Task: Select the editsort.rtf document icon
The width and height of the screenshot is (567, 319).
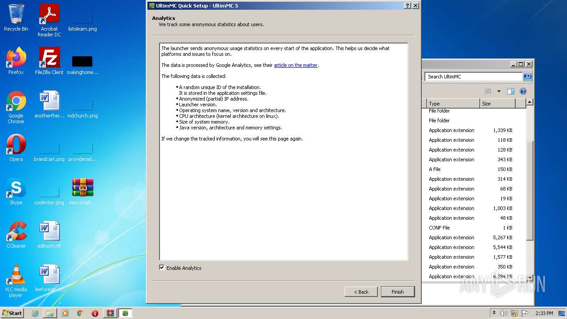Action: [49, 234]
